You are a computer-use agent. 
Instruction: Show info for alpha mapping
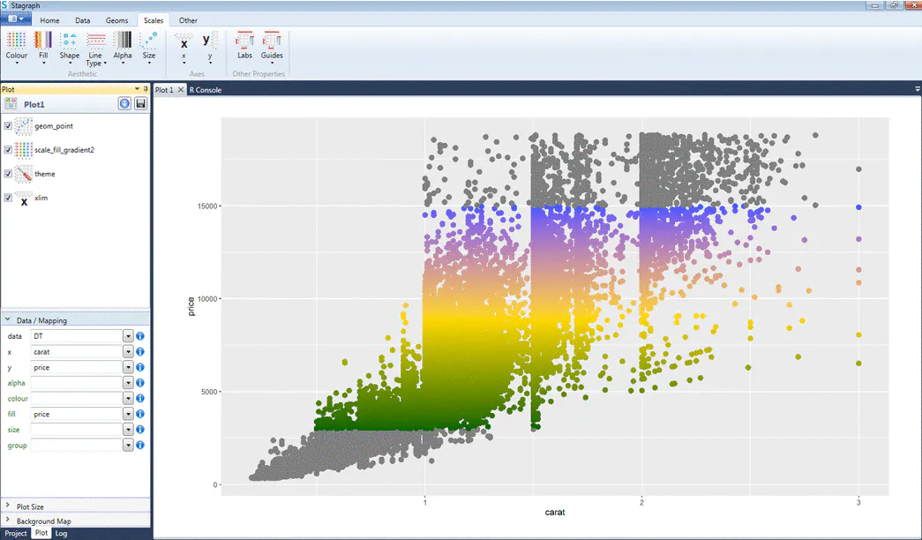[x=140, y=383]
